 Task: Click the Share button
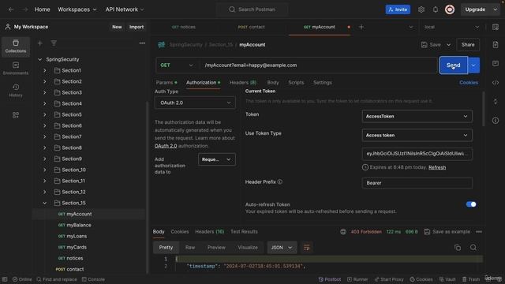[x=468, y=45]
